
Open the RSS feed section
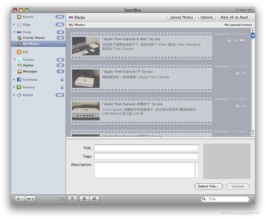(38, 52)
